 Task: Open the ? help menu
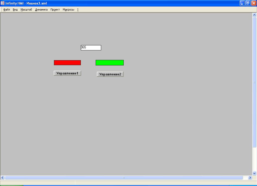[x=78, y=10]
